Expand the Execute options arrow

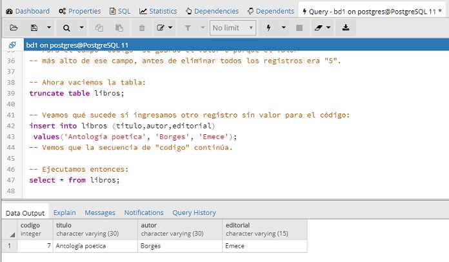click(x=283, y=28)
